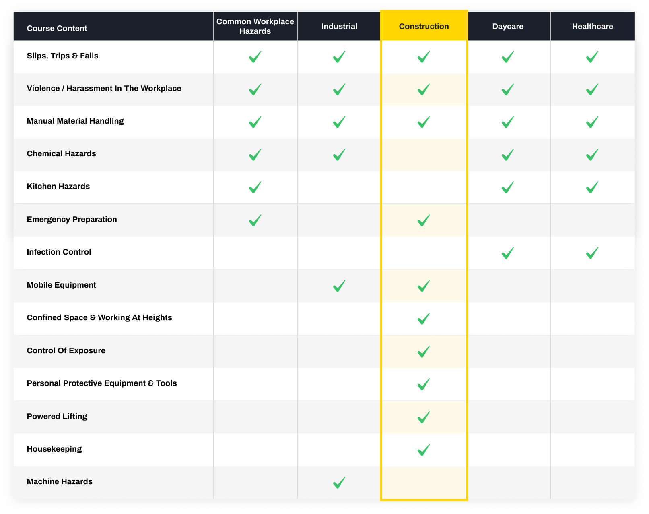Click the Personal Protective Equipment & Tools label
The image size is (649, 514).
(x=102, y=383)
